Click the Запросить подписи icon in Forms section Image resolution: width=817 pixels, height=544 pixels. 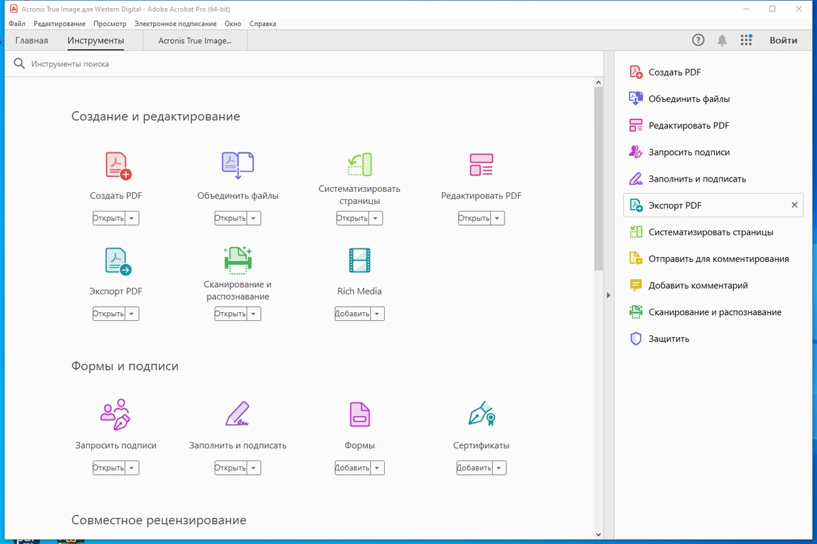[115, 414]
